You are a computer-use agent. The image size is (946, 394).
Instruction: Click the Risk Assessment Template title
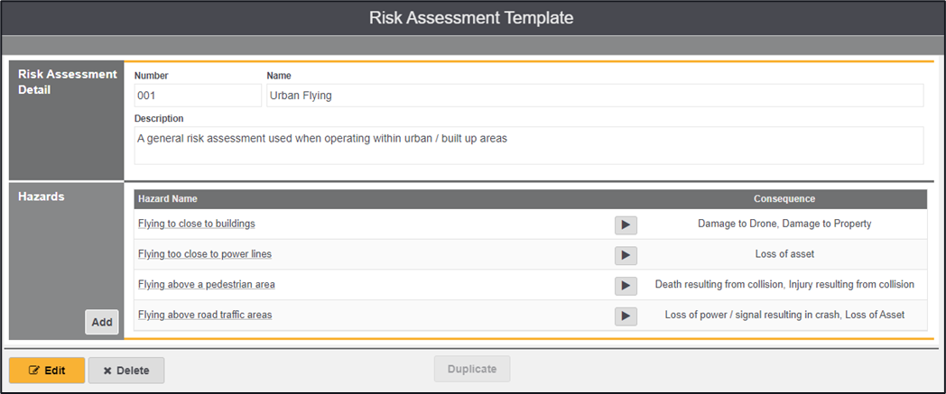[x=471, y=17]
